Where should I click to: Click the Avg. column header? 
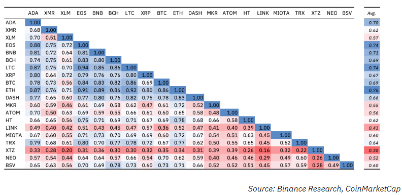click(x=372, y=13)
